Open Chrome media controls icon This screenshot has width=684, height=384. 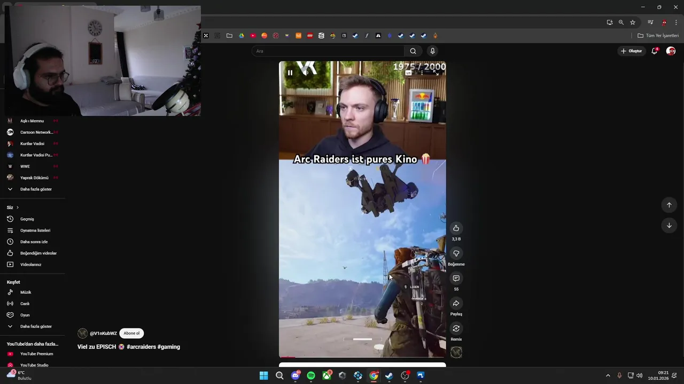coord(650,22)
